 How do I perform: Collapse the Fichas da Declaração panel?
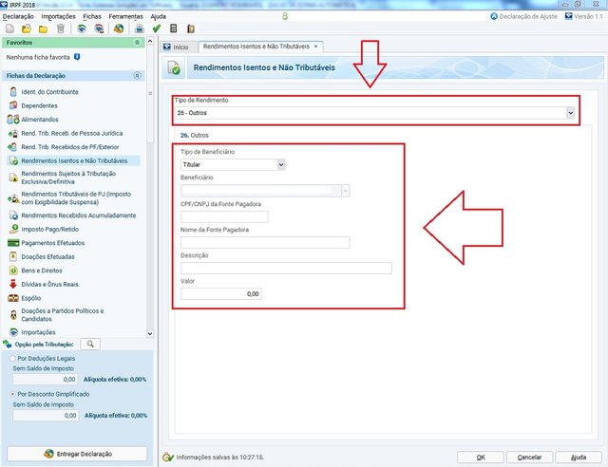coord(139,75)
